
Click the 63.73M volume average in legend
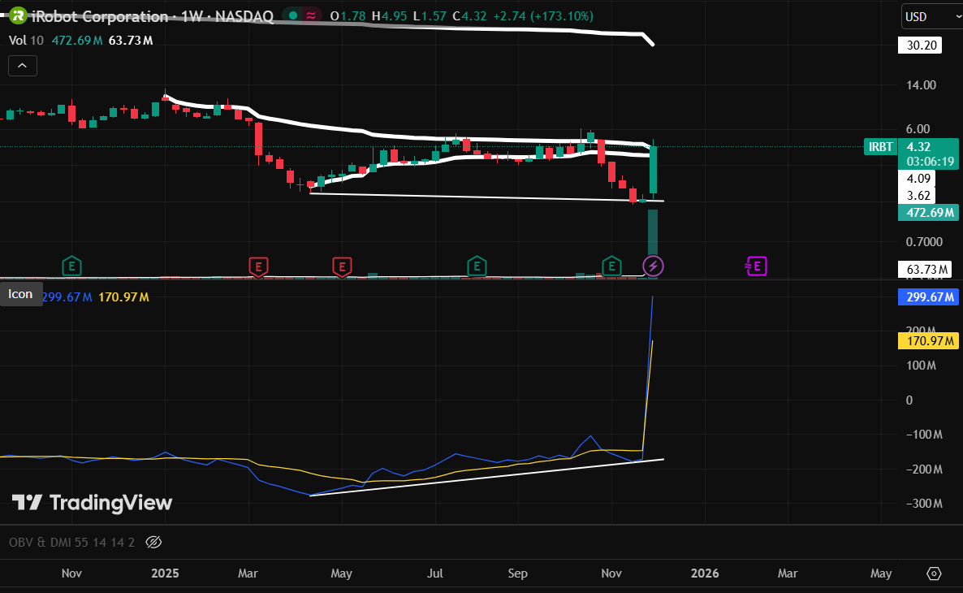[x=131, y=41]
